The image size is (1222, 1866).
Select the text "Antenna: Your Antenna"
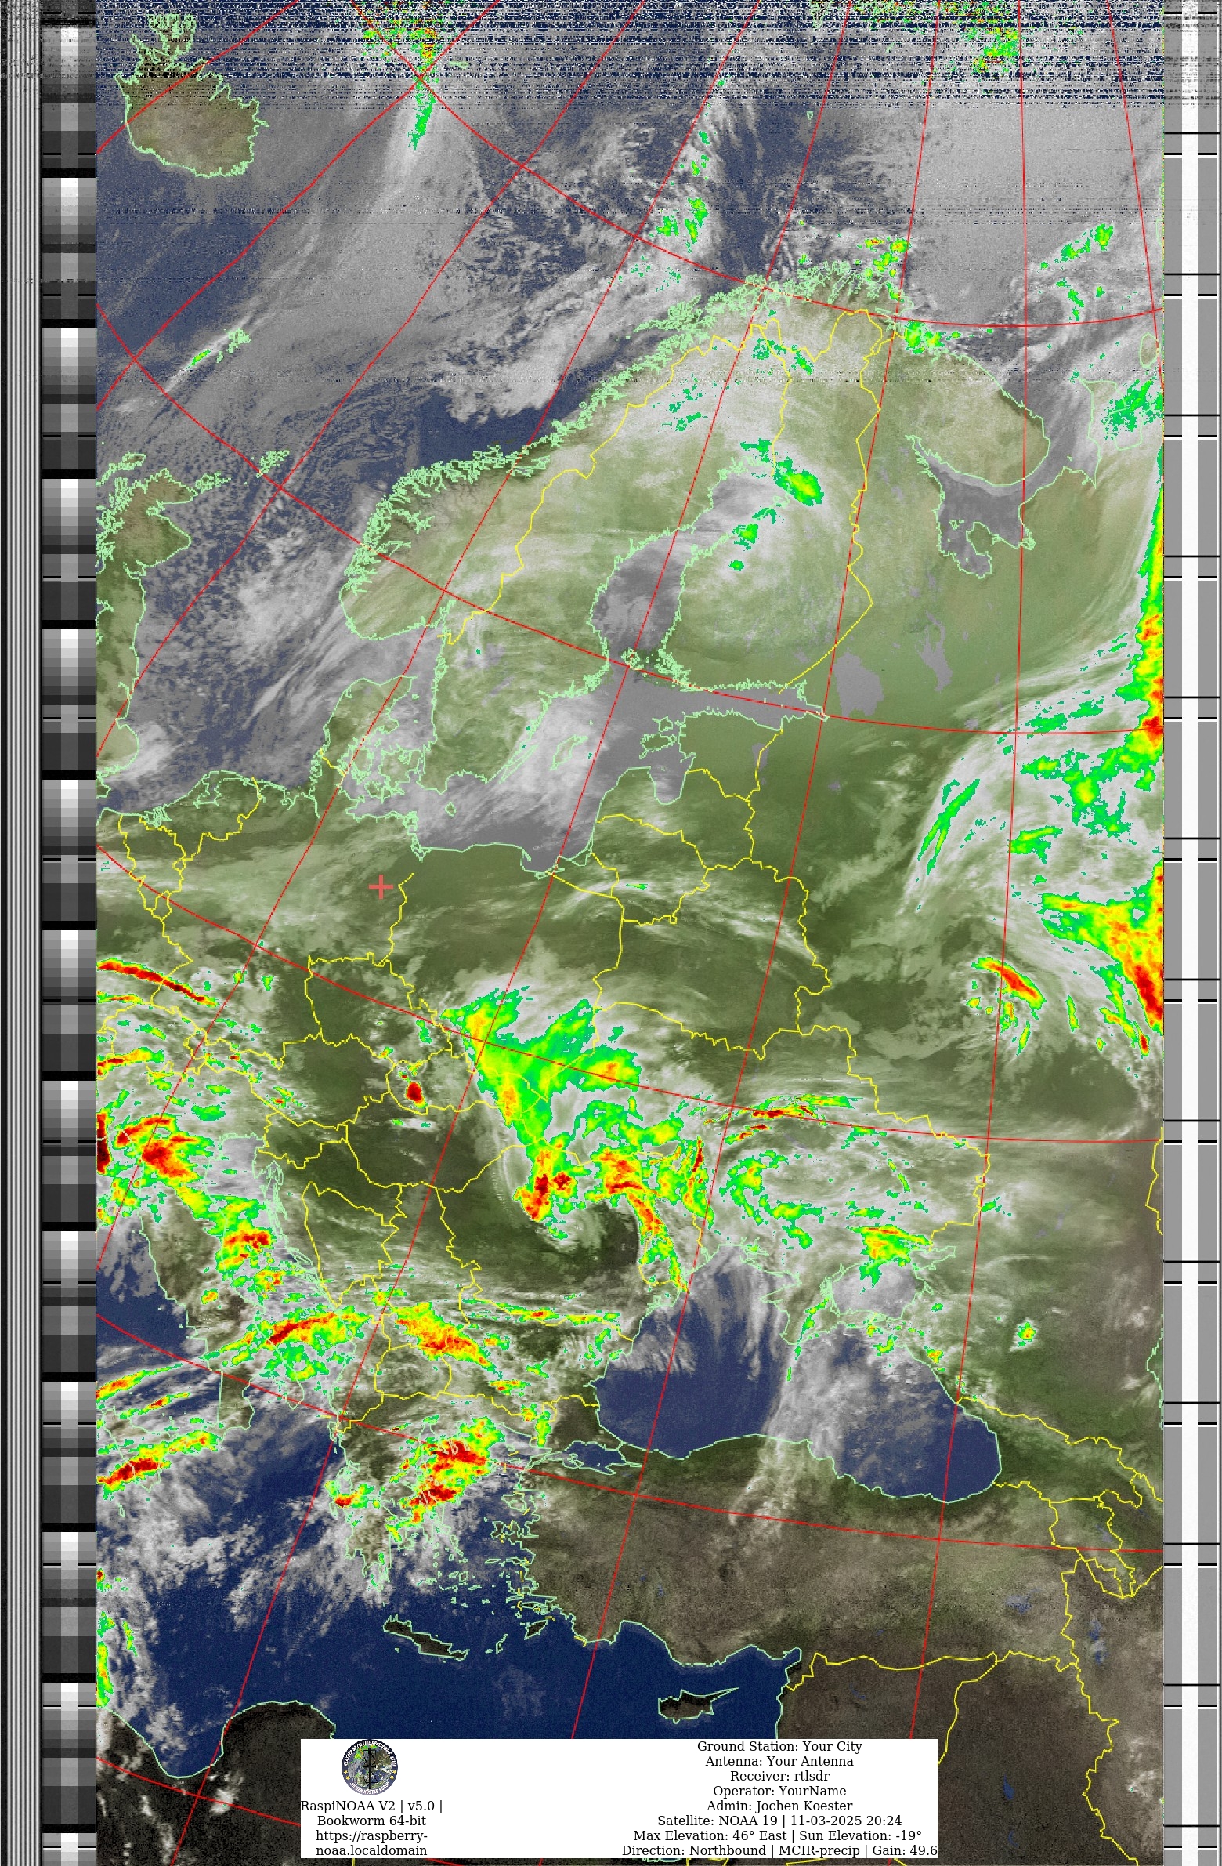pos(779,1761)
